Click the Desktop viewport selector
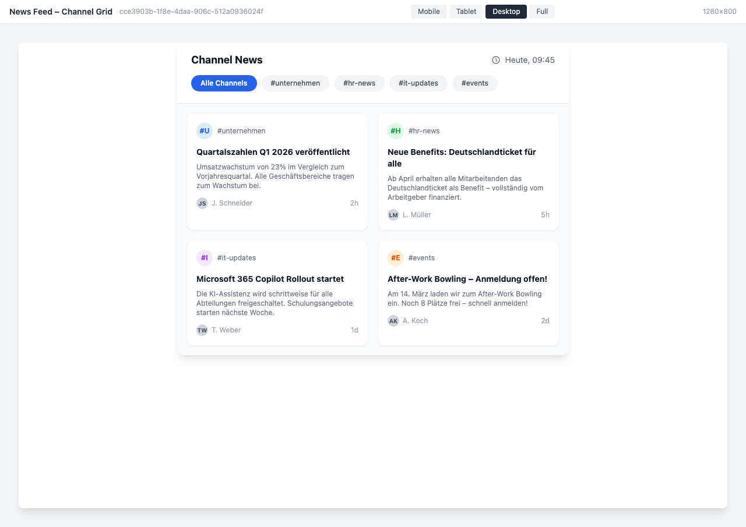 (x=506, y=12)
